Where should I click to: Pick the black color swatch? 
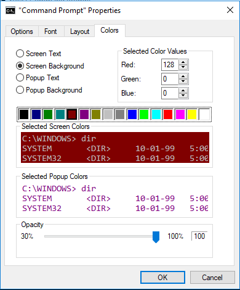(24, 114)
